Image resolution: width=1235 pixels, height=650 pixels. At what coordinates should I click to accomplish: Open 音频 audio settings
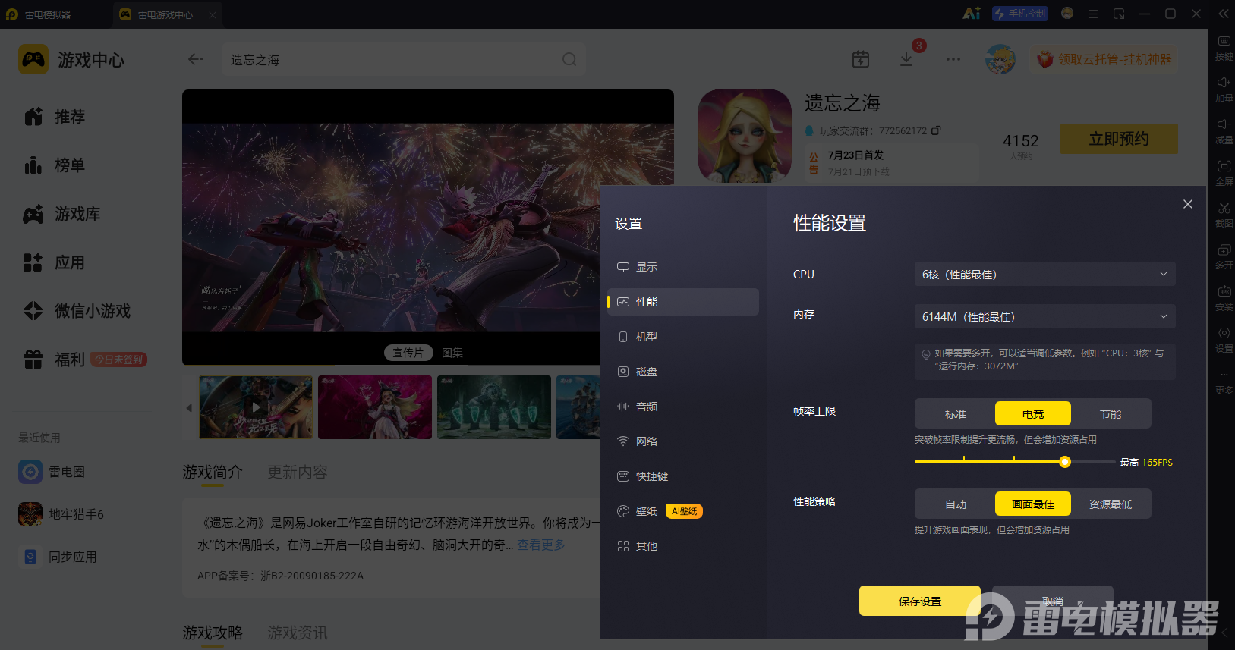click(683, 407)
